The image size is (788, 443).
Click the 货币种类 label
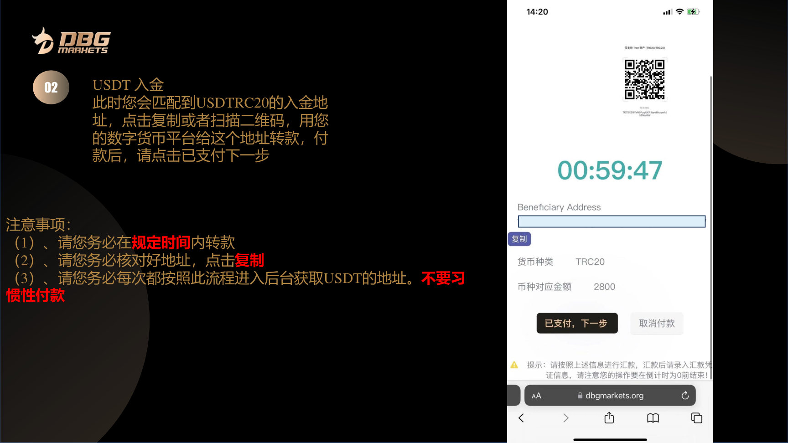pos(535,262)
